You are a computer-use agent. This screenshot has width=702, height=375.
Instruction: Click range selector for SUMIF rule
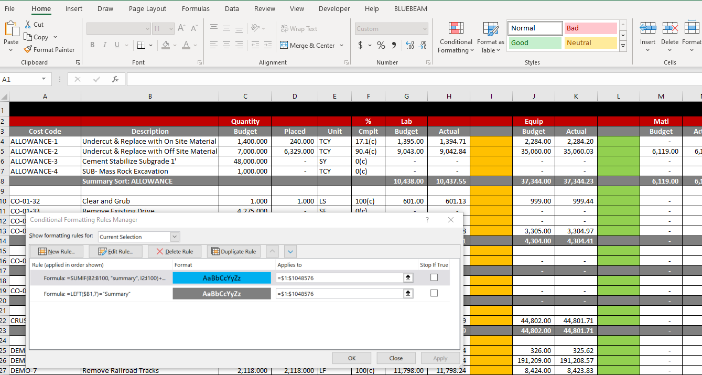(408, 278)
